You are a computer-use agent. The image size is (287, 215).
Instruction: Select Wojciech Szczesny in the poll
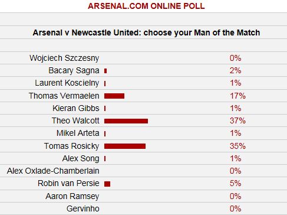tap(64, 58)
